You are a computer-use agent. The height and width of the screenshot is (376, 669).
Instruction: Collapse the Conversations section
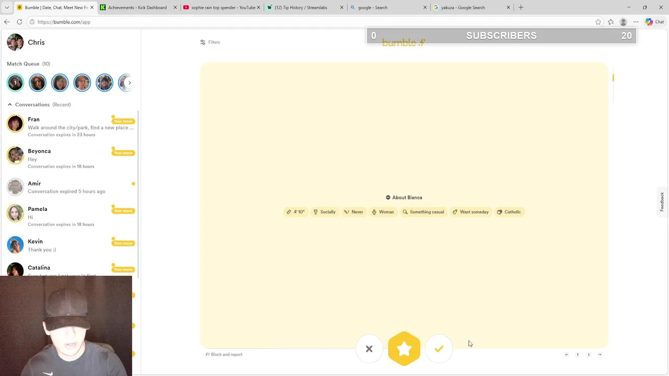9,104
